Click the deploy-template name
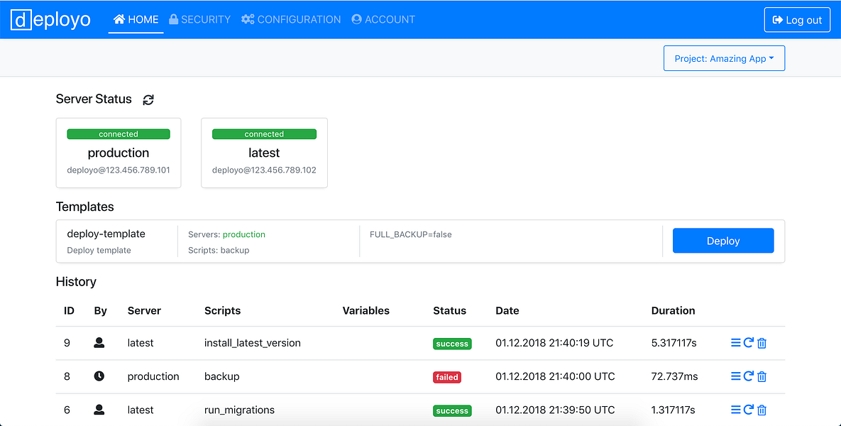 tap(106, 234)
